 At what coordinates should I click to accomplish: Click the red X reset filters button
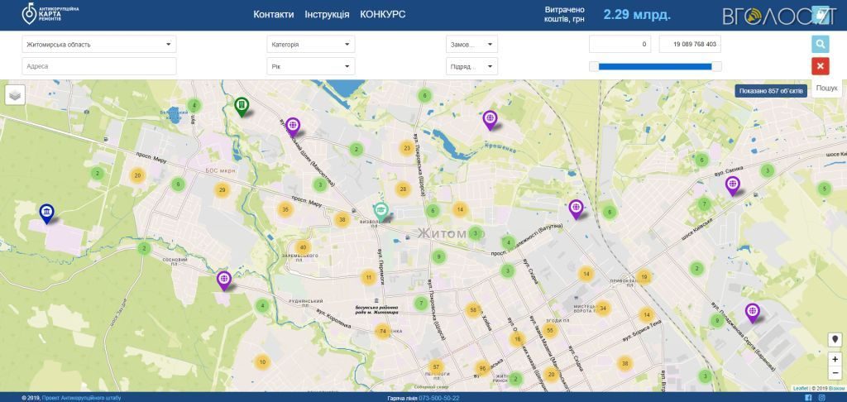[x=820, y=66]
